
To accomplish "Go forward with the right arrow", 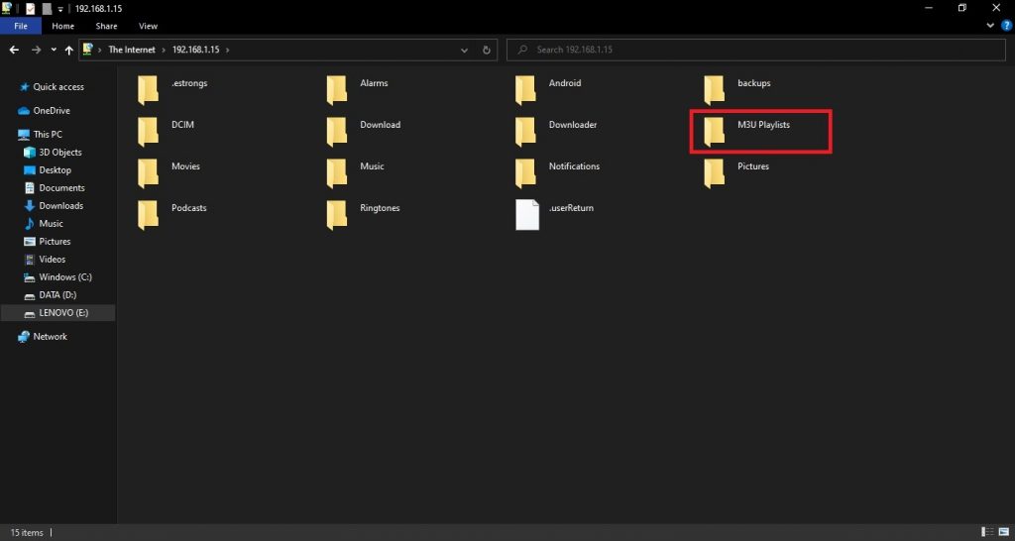I will click(37, 50).
